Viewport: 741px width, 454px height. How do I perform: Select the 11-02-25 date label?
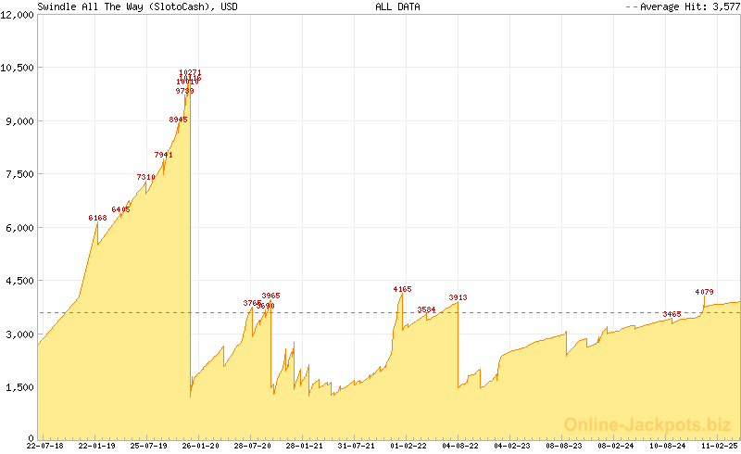pyautogui.click(x=720, y=446)
